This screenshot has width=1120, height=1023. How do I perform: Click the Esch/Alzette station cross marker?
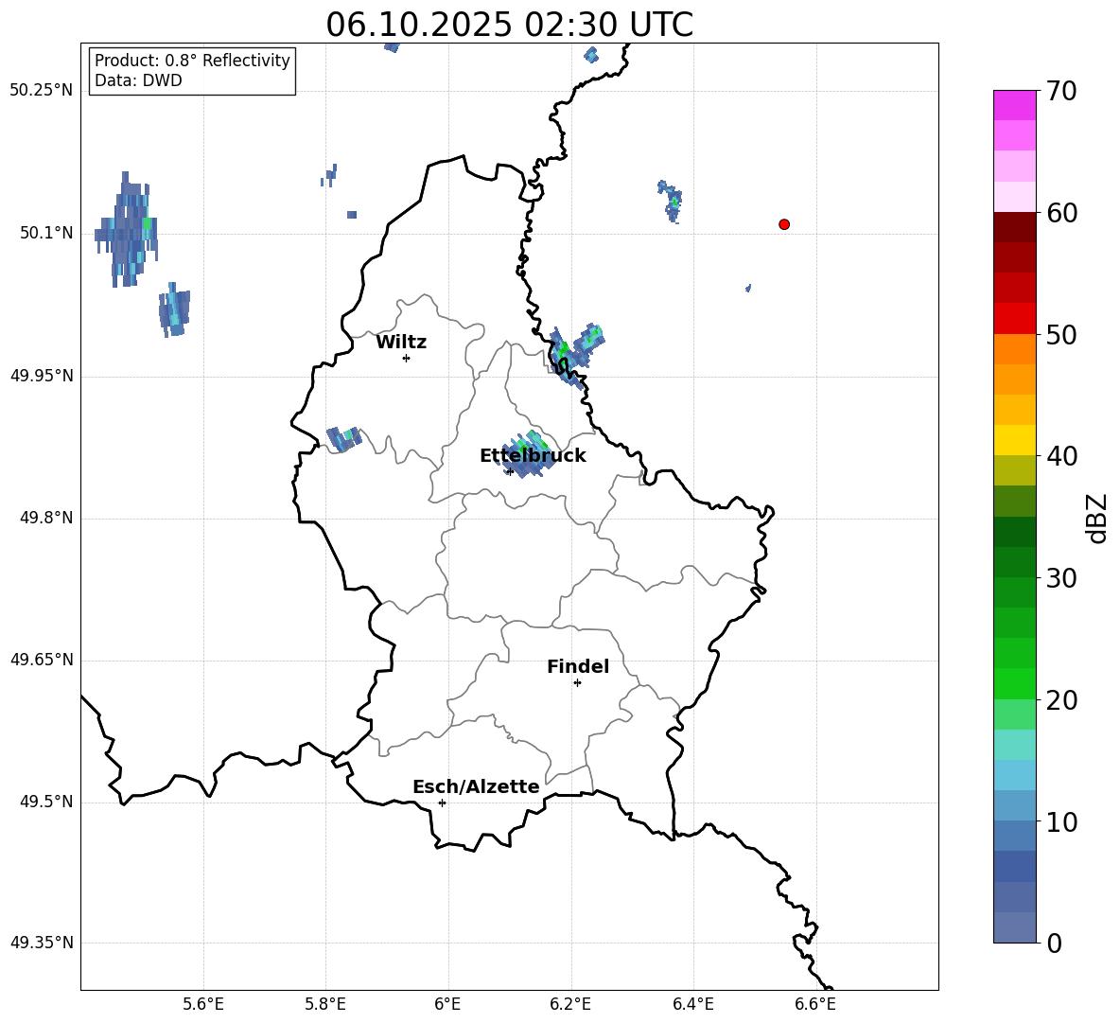(442, 803)
